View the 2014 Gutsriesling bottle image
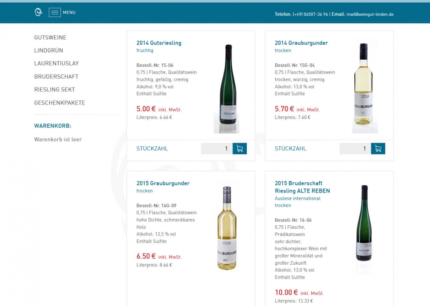This screenshot has height=306, width=430. pyautogui.click(x=227, y=87)
